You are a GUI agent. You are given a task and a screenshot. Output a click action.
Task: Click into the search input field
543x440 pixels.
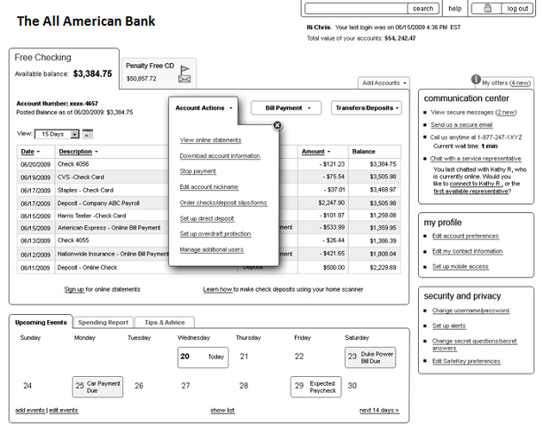tap(356, 9)
